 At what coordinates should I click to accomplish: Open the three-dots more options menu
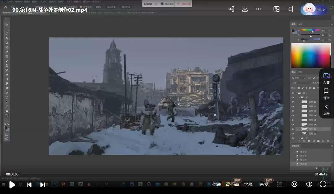pos(258,9)
